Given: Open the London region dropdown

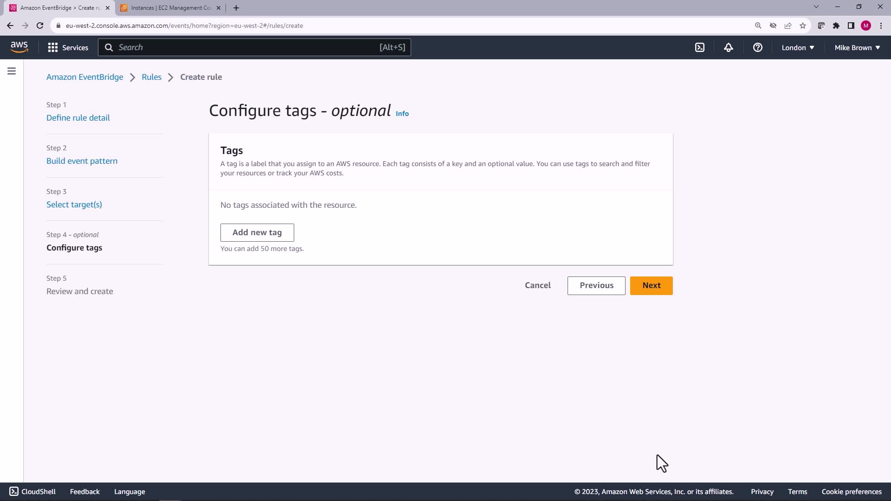Looking at the screenshot, I should coord(797,47).
